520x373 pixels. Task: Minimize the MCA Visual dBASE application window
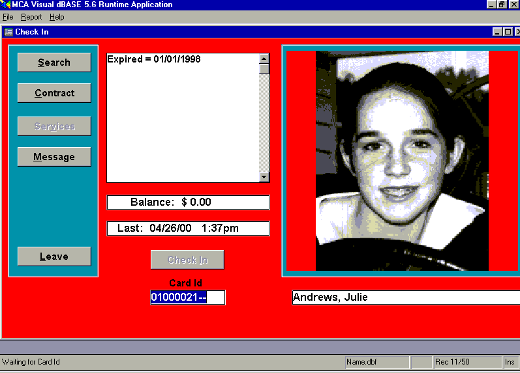coord(491,5)
